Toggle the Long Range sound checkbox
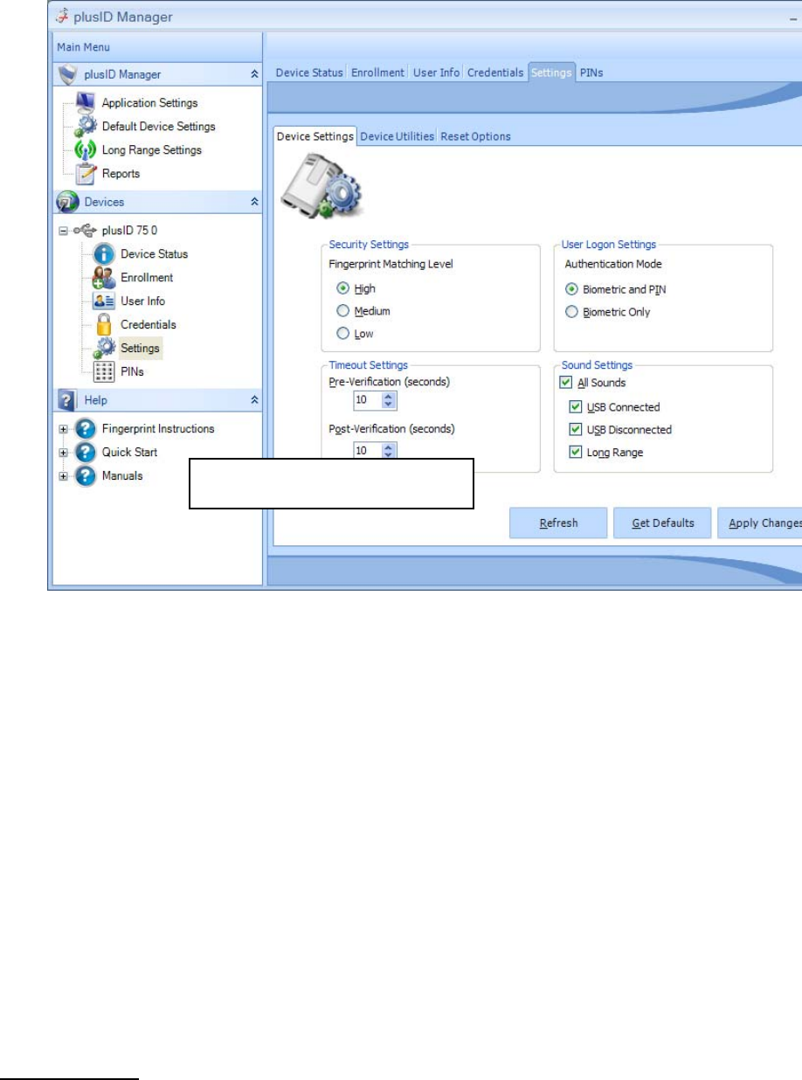The height and width of the screenshot is (1080, 802). (575, 453)
